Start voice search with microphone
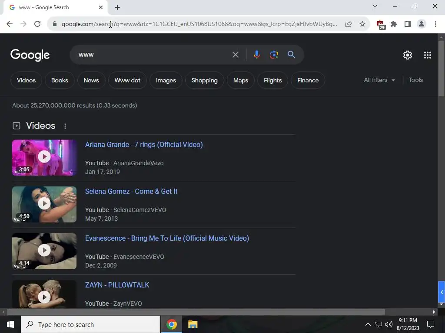The height and width of the screenshot is (333, 445). [x=256, y=55]
